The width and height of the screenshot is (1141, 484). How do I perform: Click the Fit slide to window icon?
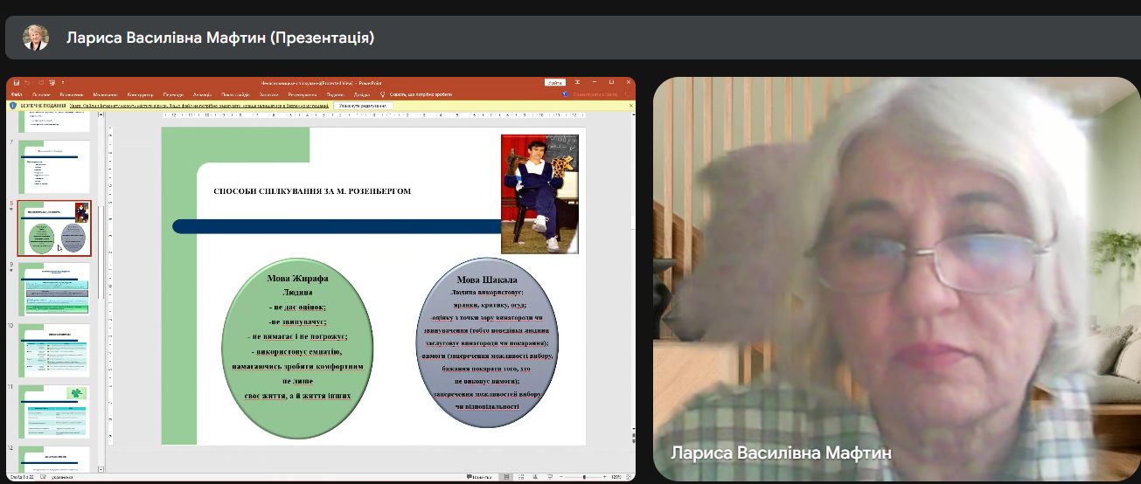pos(628,477)
